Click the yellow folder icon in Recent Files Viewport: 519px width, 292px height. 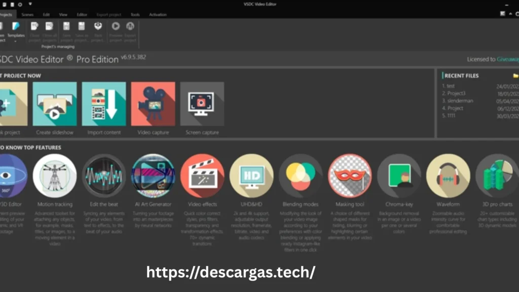click(x=515, y=76)
